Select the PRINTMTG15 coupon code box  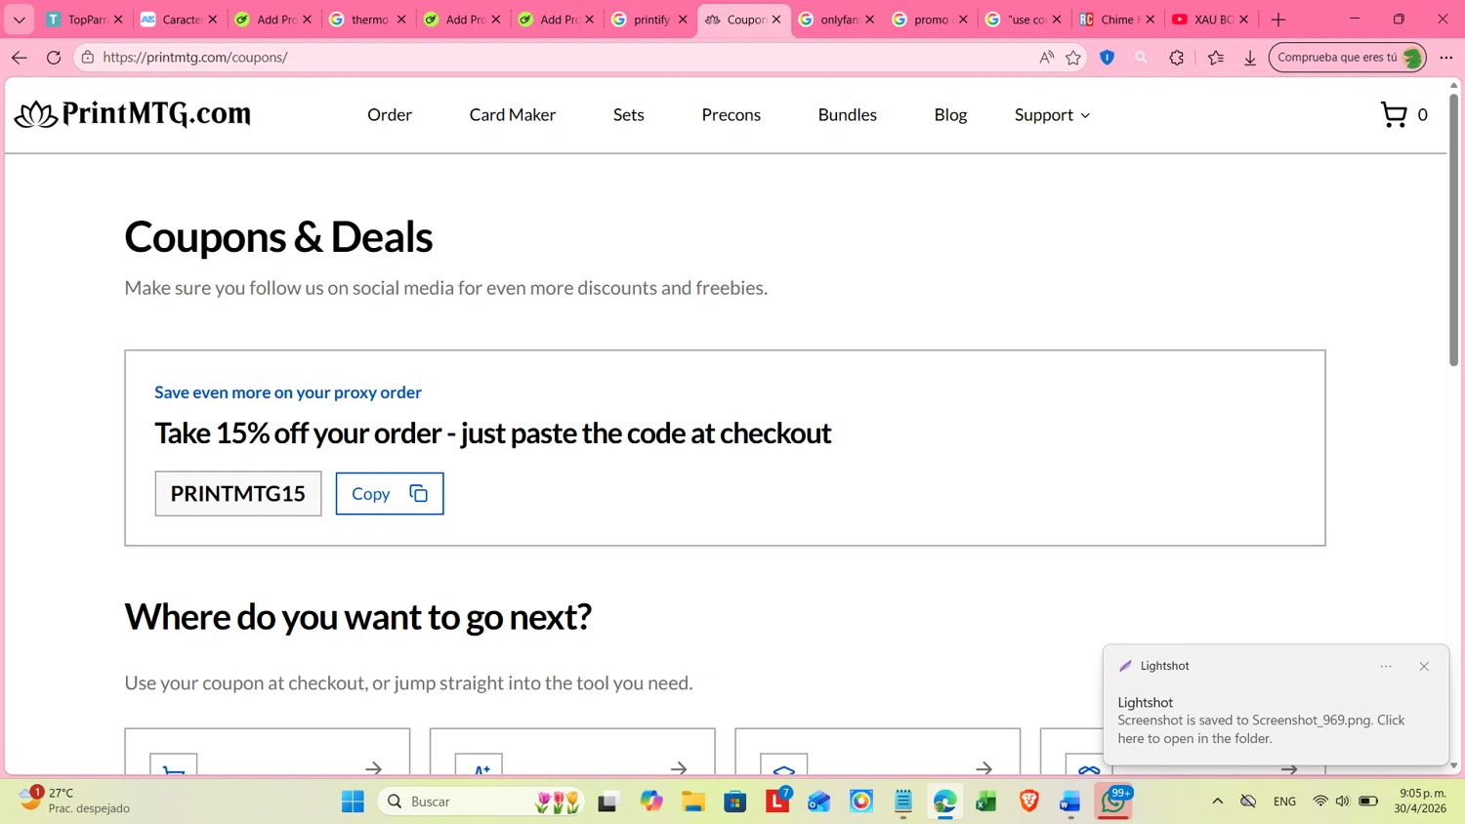238,494
